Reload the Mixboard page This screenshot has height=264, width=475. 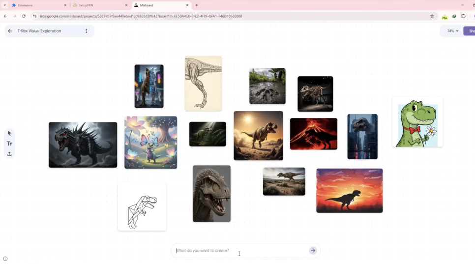click(24, 16)
